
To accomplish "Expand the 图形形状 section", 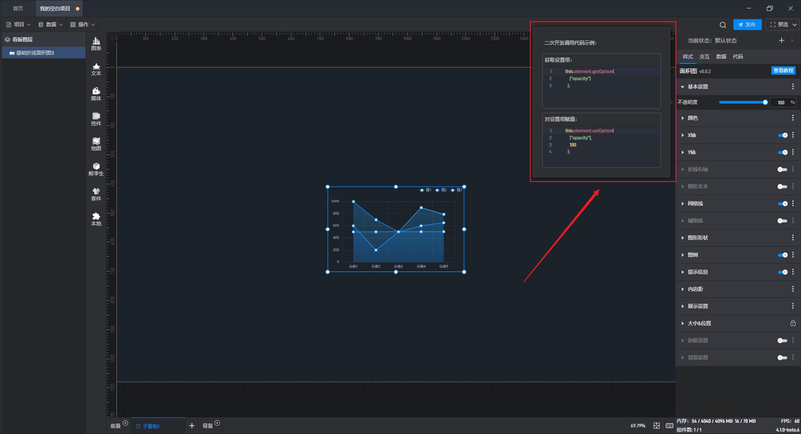I will [683, 238].
